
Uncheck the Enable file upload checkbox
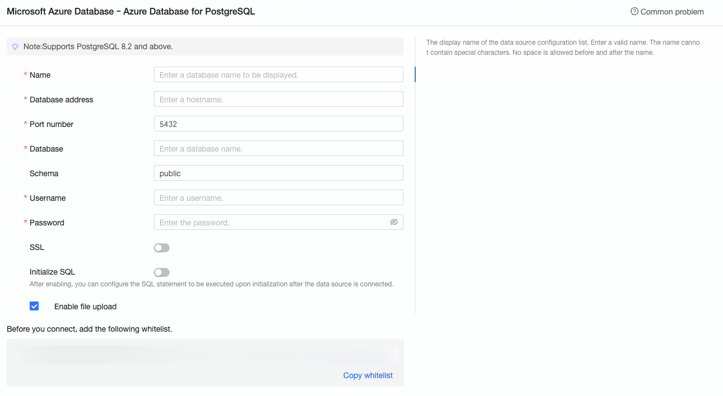tap(34, 307)
